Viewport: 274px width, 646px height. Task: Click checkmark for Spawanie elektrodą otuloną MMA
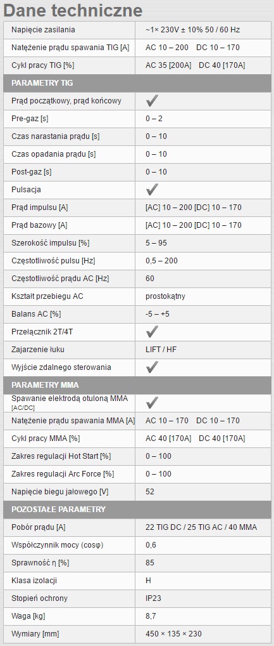(x=152, y=402)
